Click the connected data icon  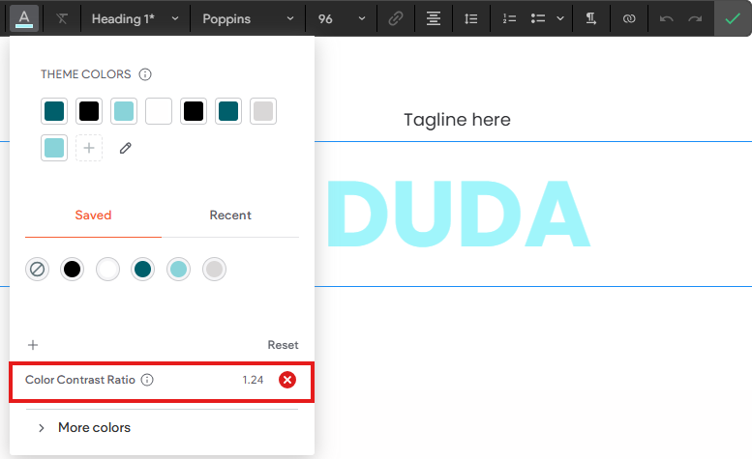coord(629,18)
